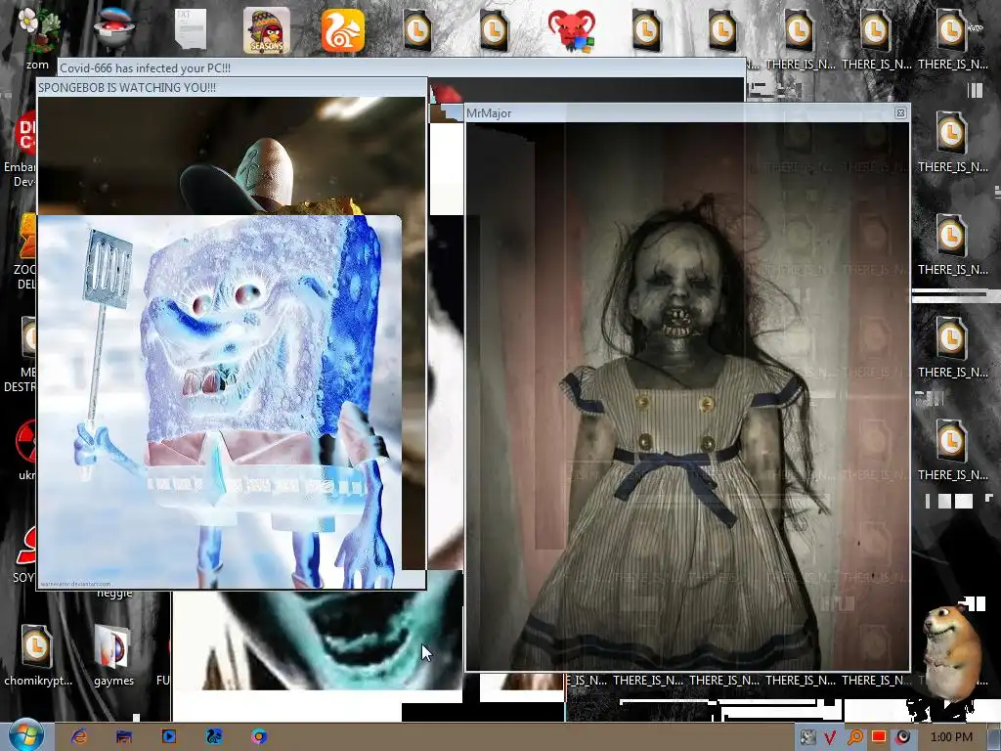Click the Show desktop button on the taskbar
1001x751 pixels.
click(x=994, y=737)
